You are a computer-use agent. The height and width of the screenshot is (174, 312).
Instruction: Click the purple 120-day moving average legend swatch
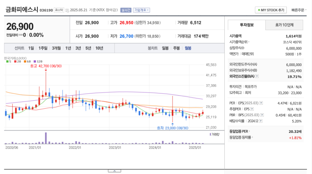point(35,61)
